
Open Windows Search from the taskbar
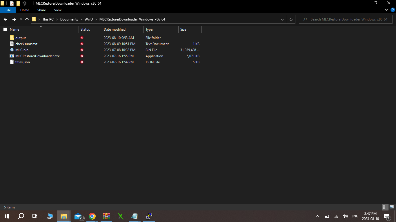coord(21,216)
